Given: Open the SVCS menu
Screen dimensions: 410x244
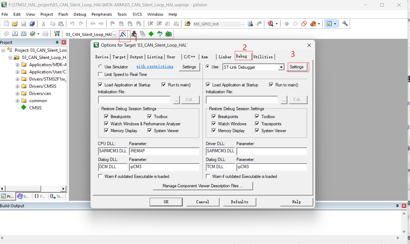Looking at the screenshot, I should pyautogui.click(x=137, y=14).
